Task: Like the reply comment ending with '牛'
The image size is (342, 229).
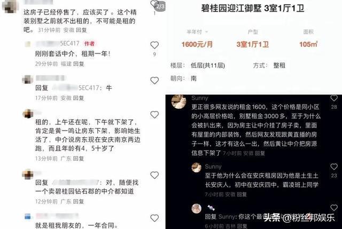Action: 154,81
